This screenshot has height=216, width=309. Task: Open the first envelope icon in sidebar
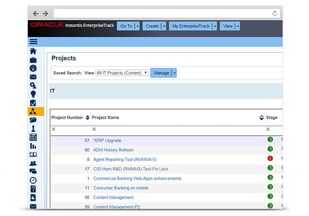point(33,77)
